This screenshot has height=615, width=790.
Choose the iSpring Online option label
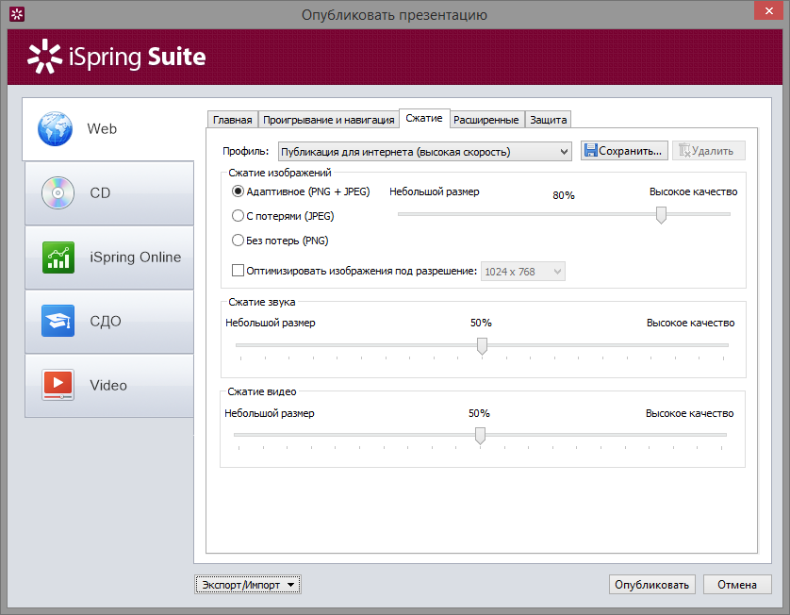click(135, 258)
